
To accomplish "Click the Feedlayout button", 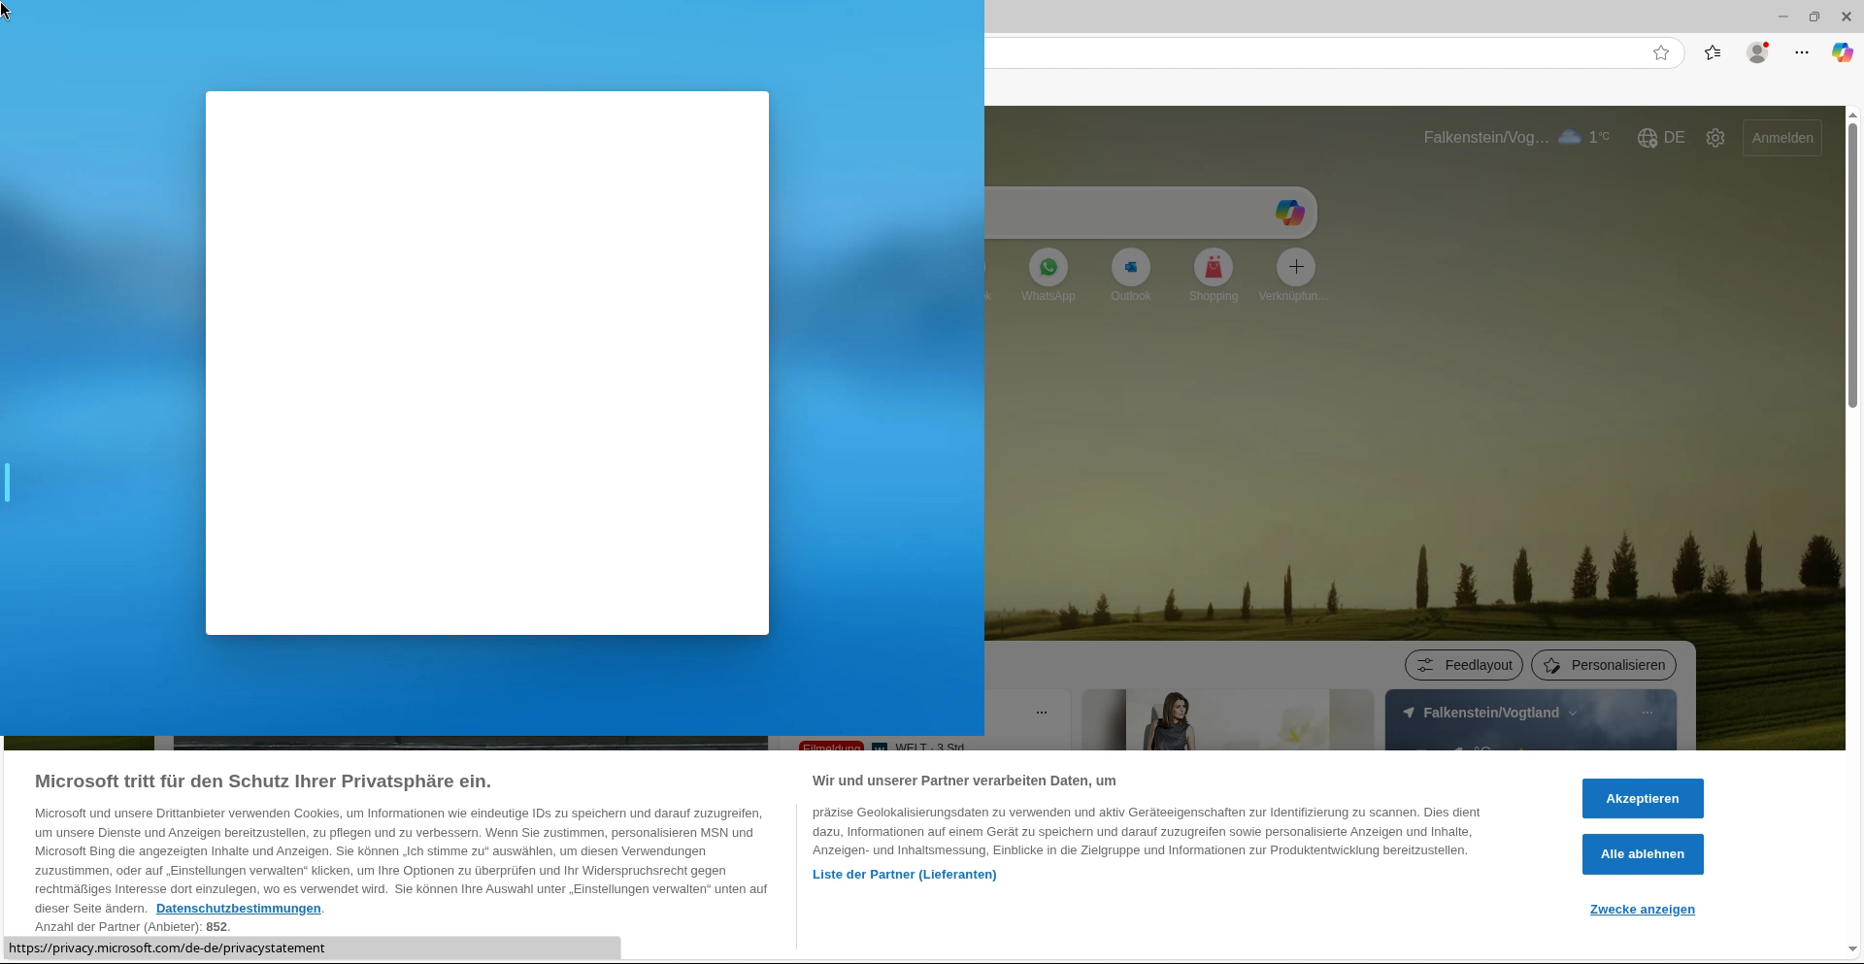I will coord(1464,665).
